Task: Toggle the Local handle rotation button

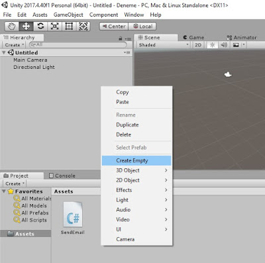Action: (x=142, y=26)
